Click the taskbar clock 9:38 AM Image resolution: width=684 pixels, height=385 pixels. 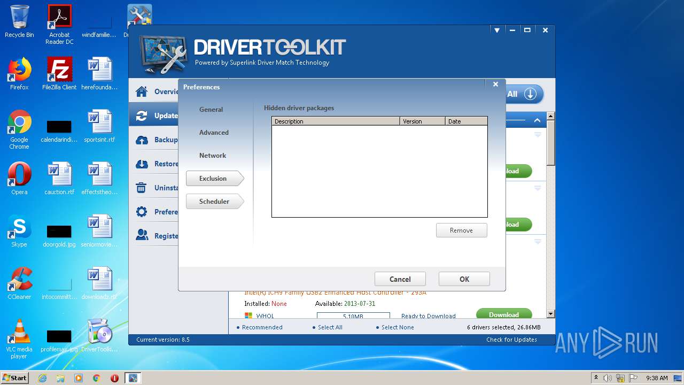click(657, 378)
